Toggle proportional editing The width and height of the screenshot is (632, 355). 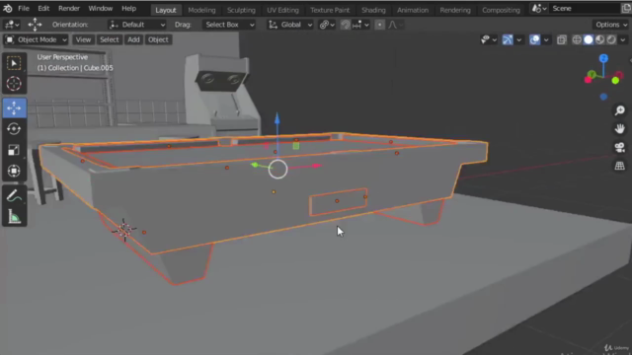click(x=379, y=25)
